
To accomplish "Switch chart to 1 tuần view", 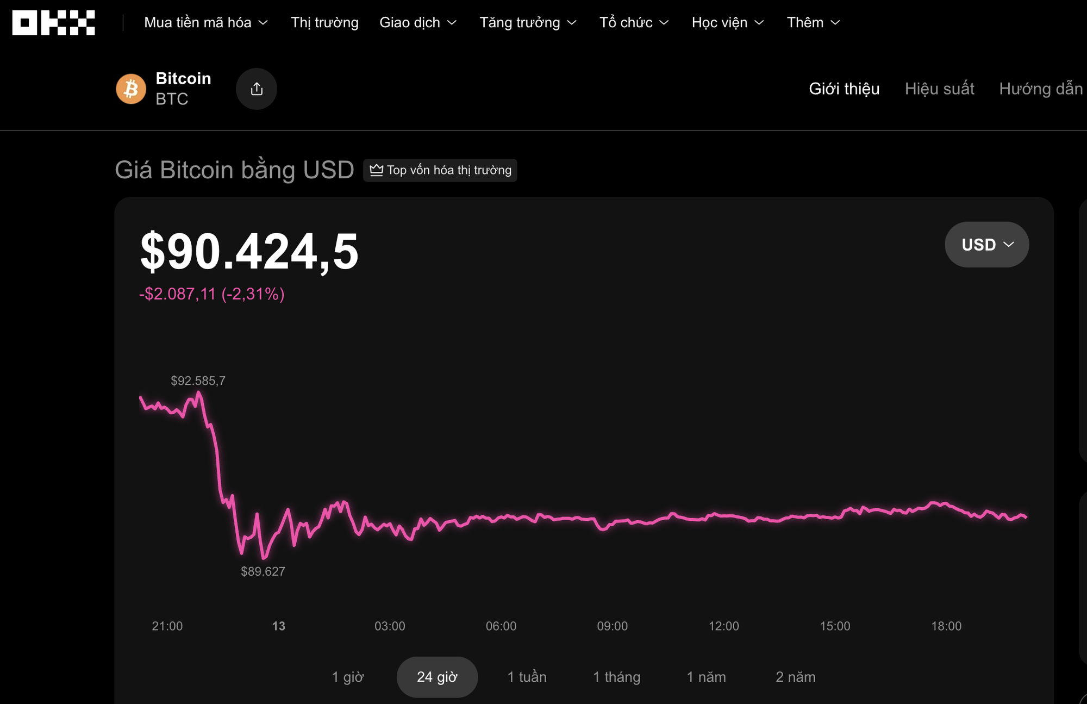I will tap(526, 677).
